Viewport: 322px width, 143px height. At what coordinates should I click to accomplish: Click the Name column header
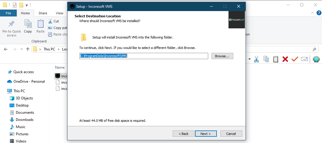[x=60, y=67]
